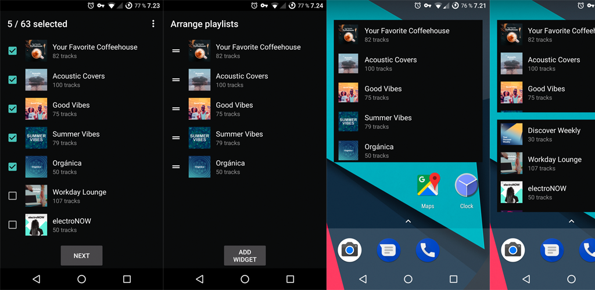Tap the Summer Vibes title in Arrange playlists

point(239,134)
